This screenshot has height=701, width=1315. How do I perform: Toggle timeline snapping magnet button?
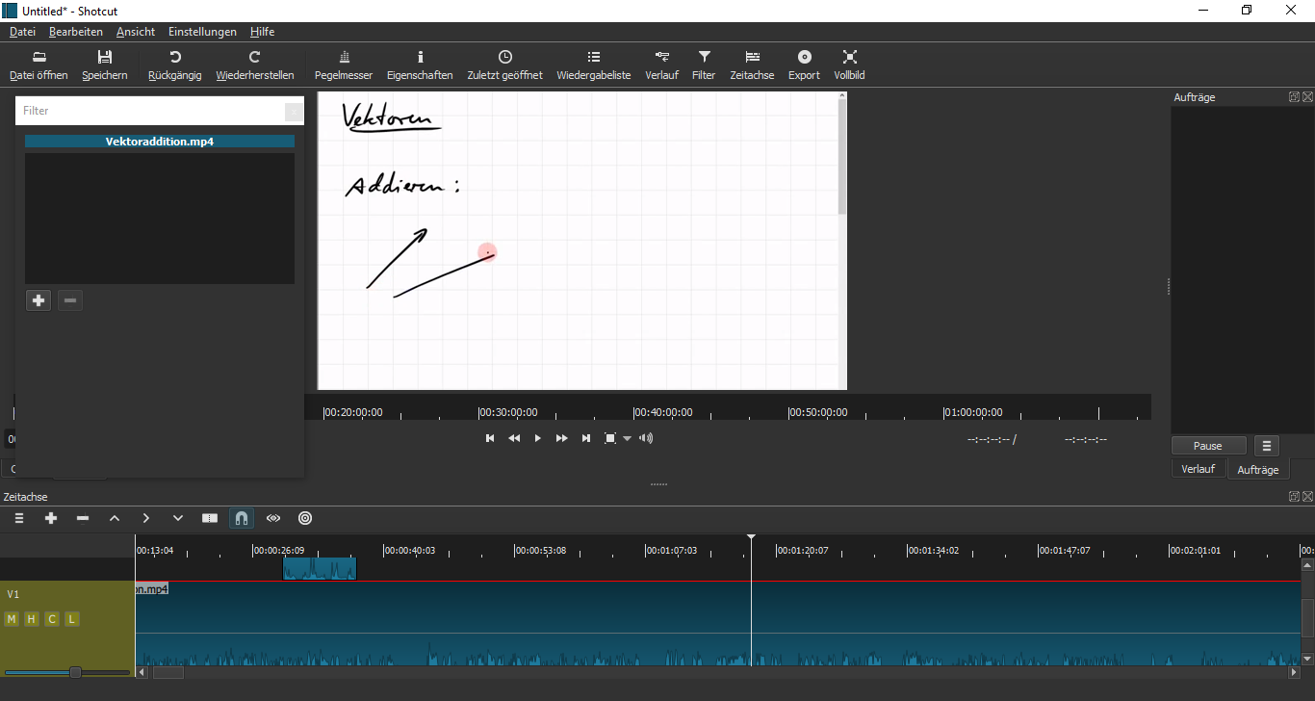[242, 518]
